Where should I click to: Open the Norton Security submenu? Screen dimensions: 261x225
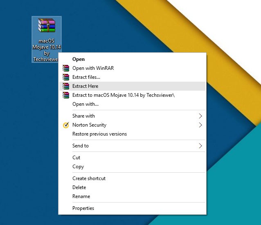(x=132, y=125)
